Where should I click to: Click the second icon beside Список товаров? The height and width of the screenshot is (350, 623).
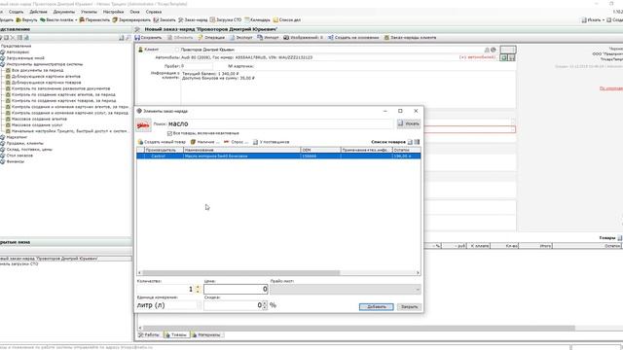[x=417, y=142]
